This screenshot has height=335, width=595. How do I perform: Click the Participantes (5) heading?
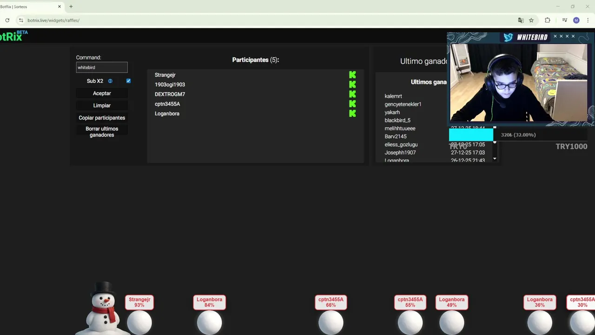256,60
